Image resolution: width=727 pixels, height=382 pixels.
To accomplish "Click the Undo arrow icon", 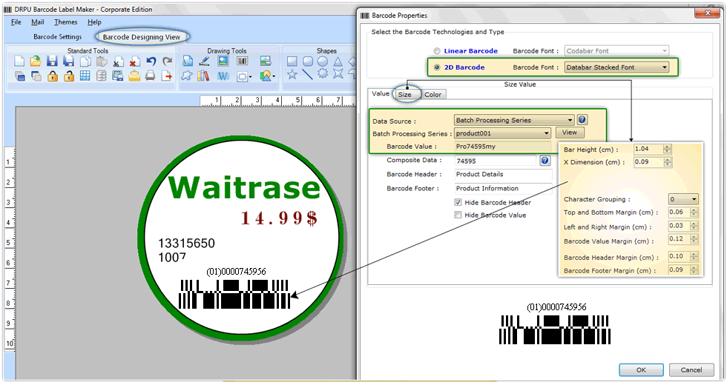I will (151, 61).
